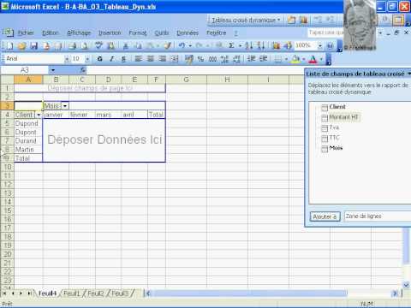Viewport: 411px width, 308px height.
Task: Click the Format Report icon in pivot toolbar
Action: click(x=291, y=20)
